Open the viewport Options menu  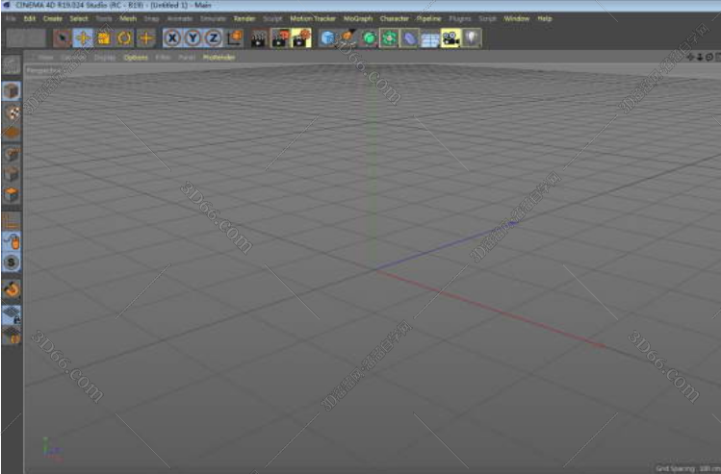pos(136,58)
